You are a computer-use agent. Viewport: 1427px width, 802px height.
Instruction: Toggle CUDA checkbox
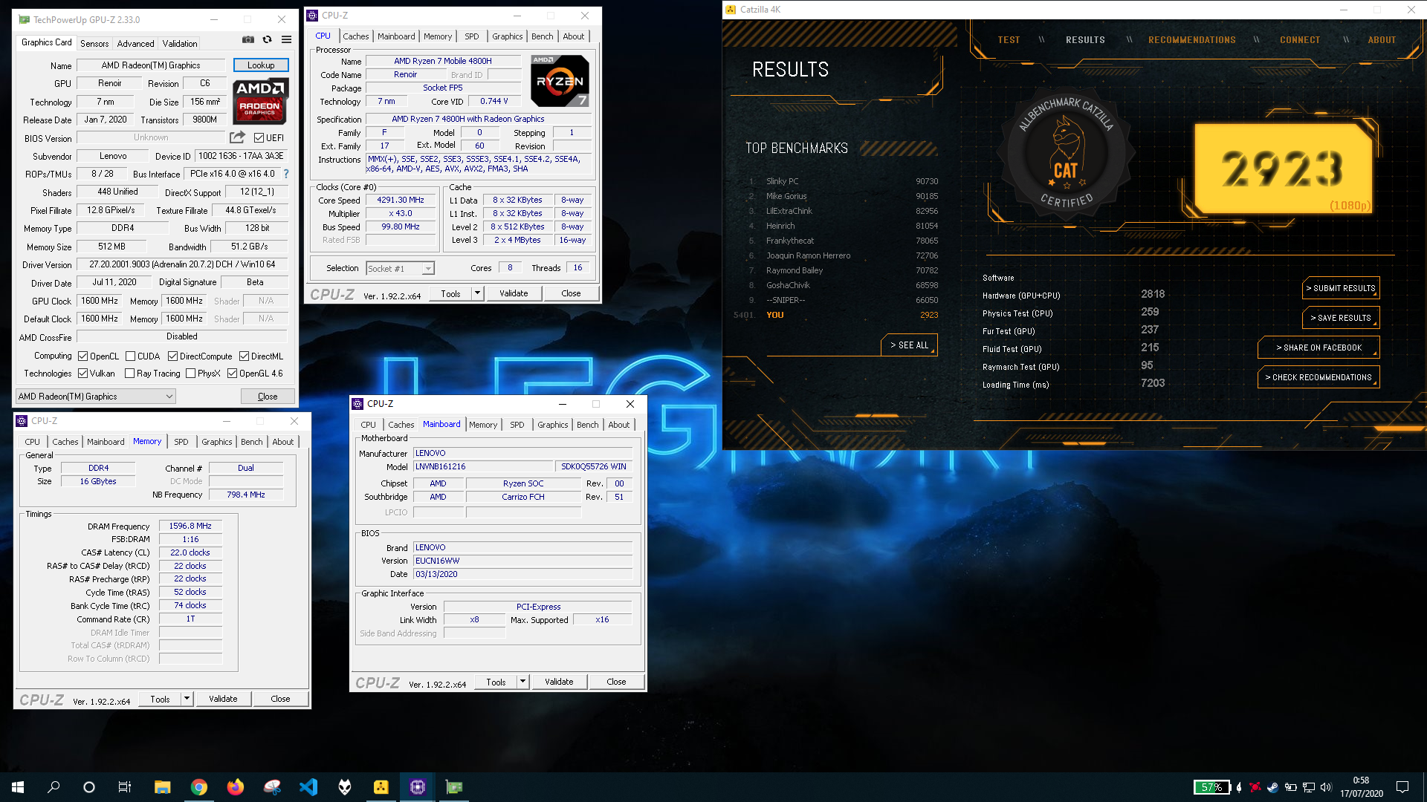pyautogui.click(x=131, y=356)
